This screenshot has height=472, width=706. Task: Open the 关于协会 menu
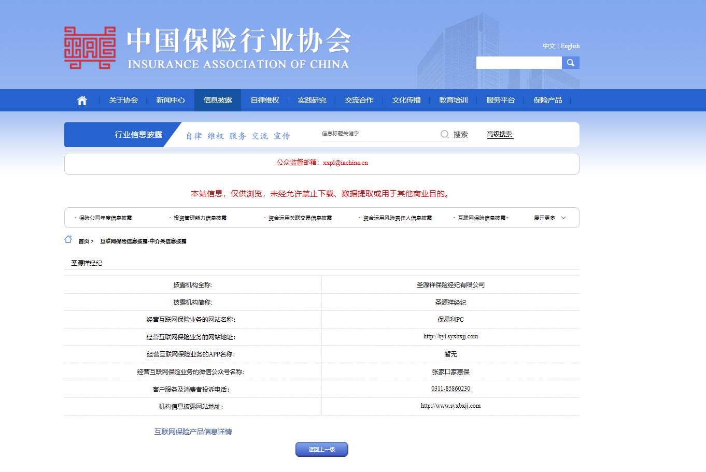123,100
